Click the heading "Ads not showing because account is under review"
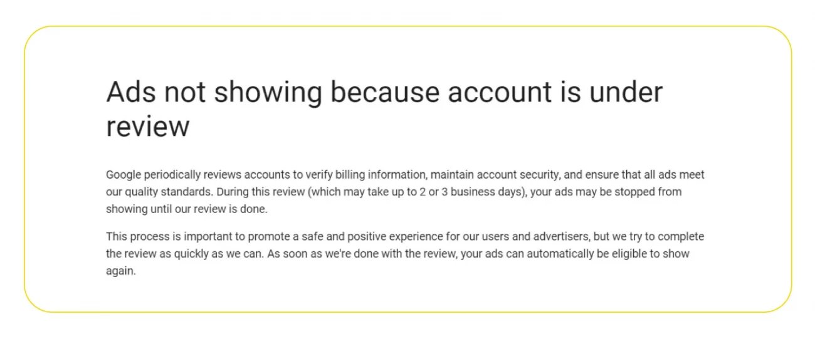Image resolution: width=815 pixels, height=339 pixels. (x=384, y=109)
